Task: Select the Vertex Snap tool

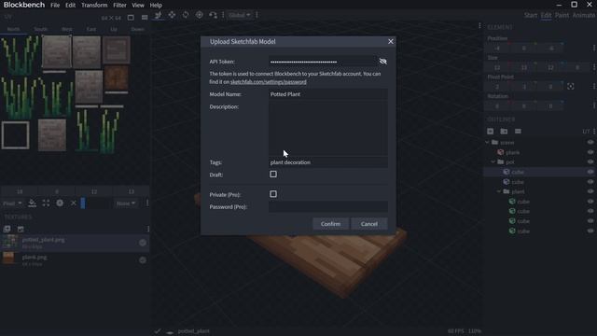Action: pos(213,15)
